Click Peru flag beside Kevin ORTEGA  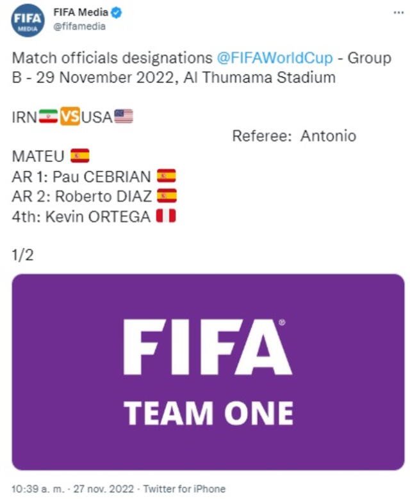pyautogui.click(x=165, y=217)
